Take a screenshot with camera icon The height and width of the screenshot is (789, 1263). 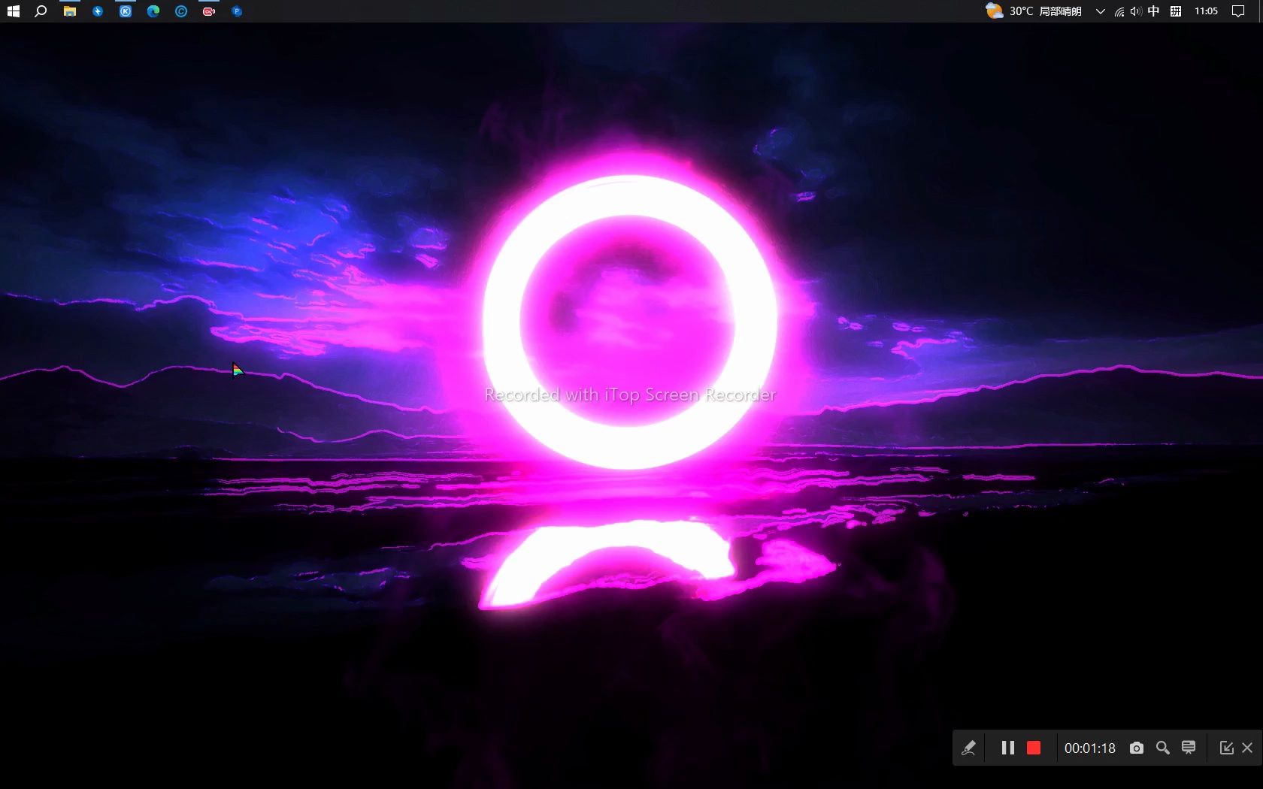[1137, 748]
